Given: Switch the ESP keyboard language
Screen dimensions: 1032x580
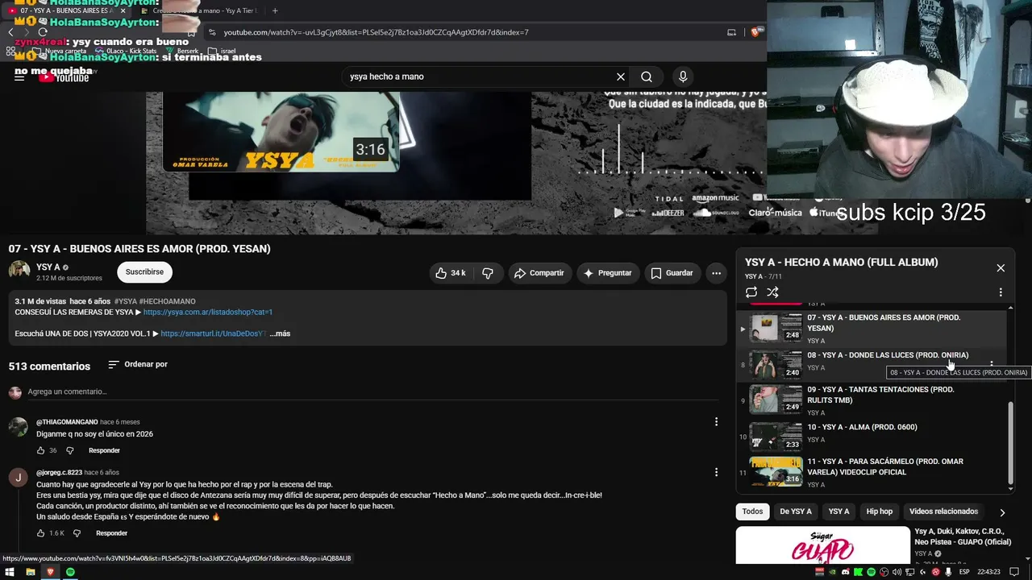Looking at the screenshot, I should tap(964, 572).
